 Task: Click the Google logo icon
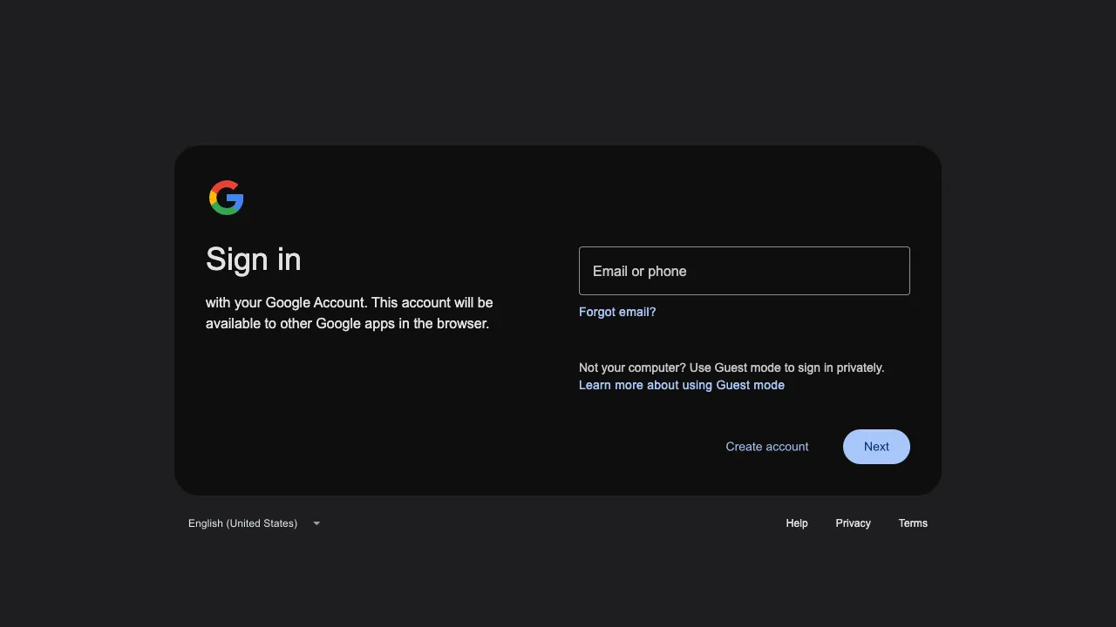[x=227, y=198]
